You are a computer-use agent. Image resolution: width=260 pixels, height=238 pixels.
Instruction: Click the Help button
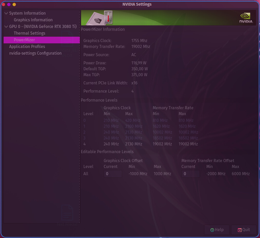217,230
